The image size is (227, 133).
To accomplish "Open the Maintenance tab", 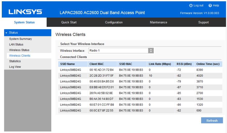I will click(159, 22).
